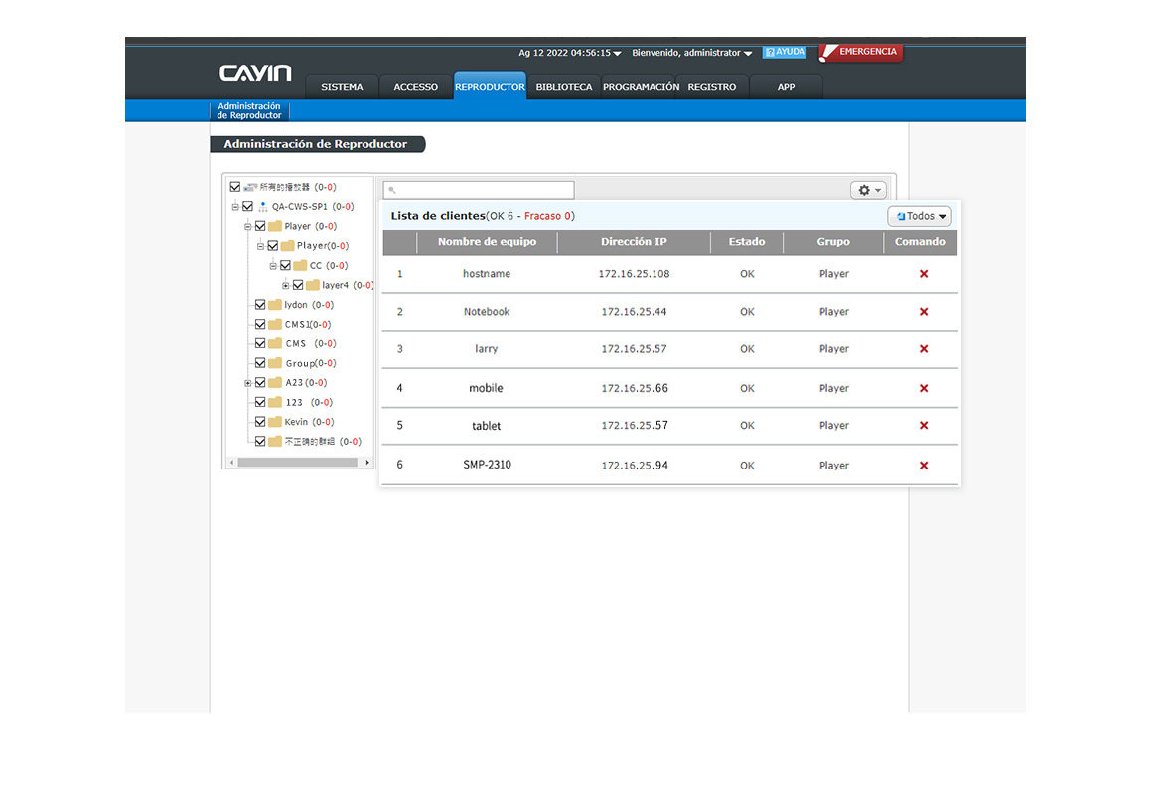Click the red X for hostname row
Viewport: 1164px width, 804px height.
pos(924,274)
